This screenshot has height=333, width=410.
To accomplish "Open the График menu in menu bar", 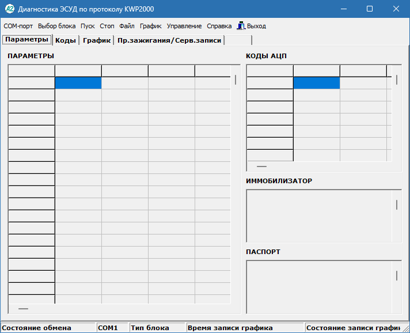I will 151,26.
